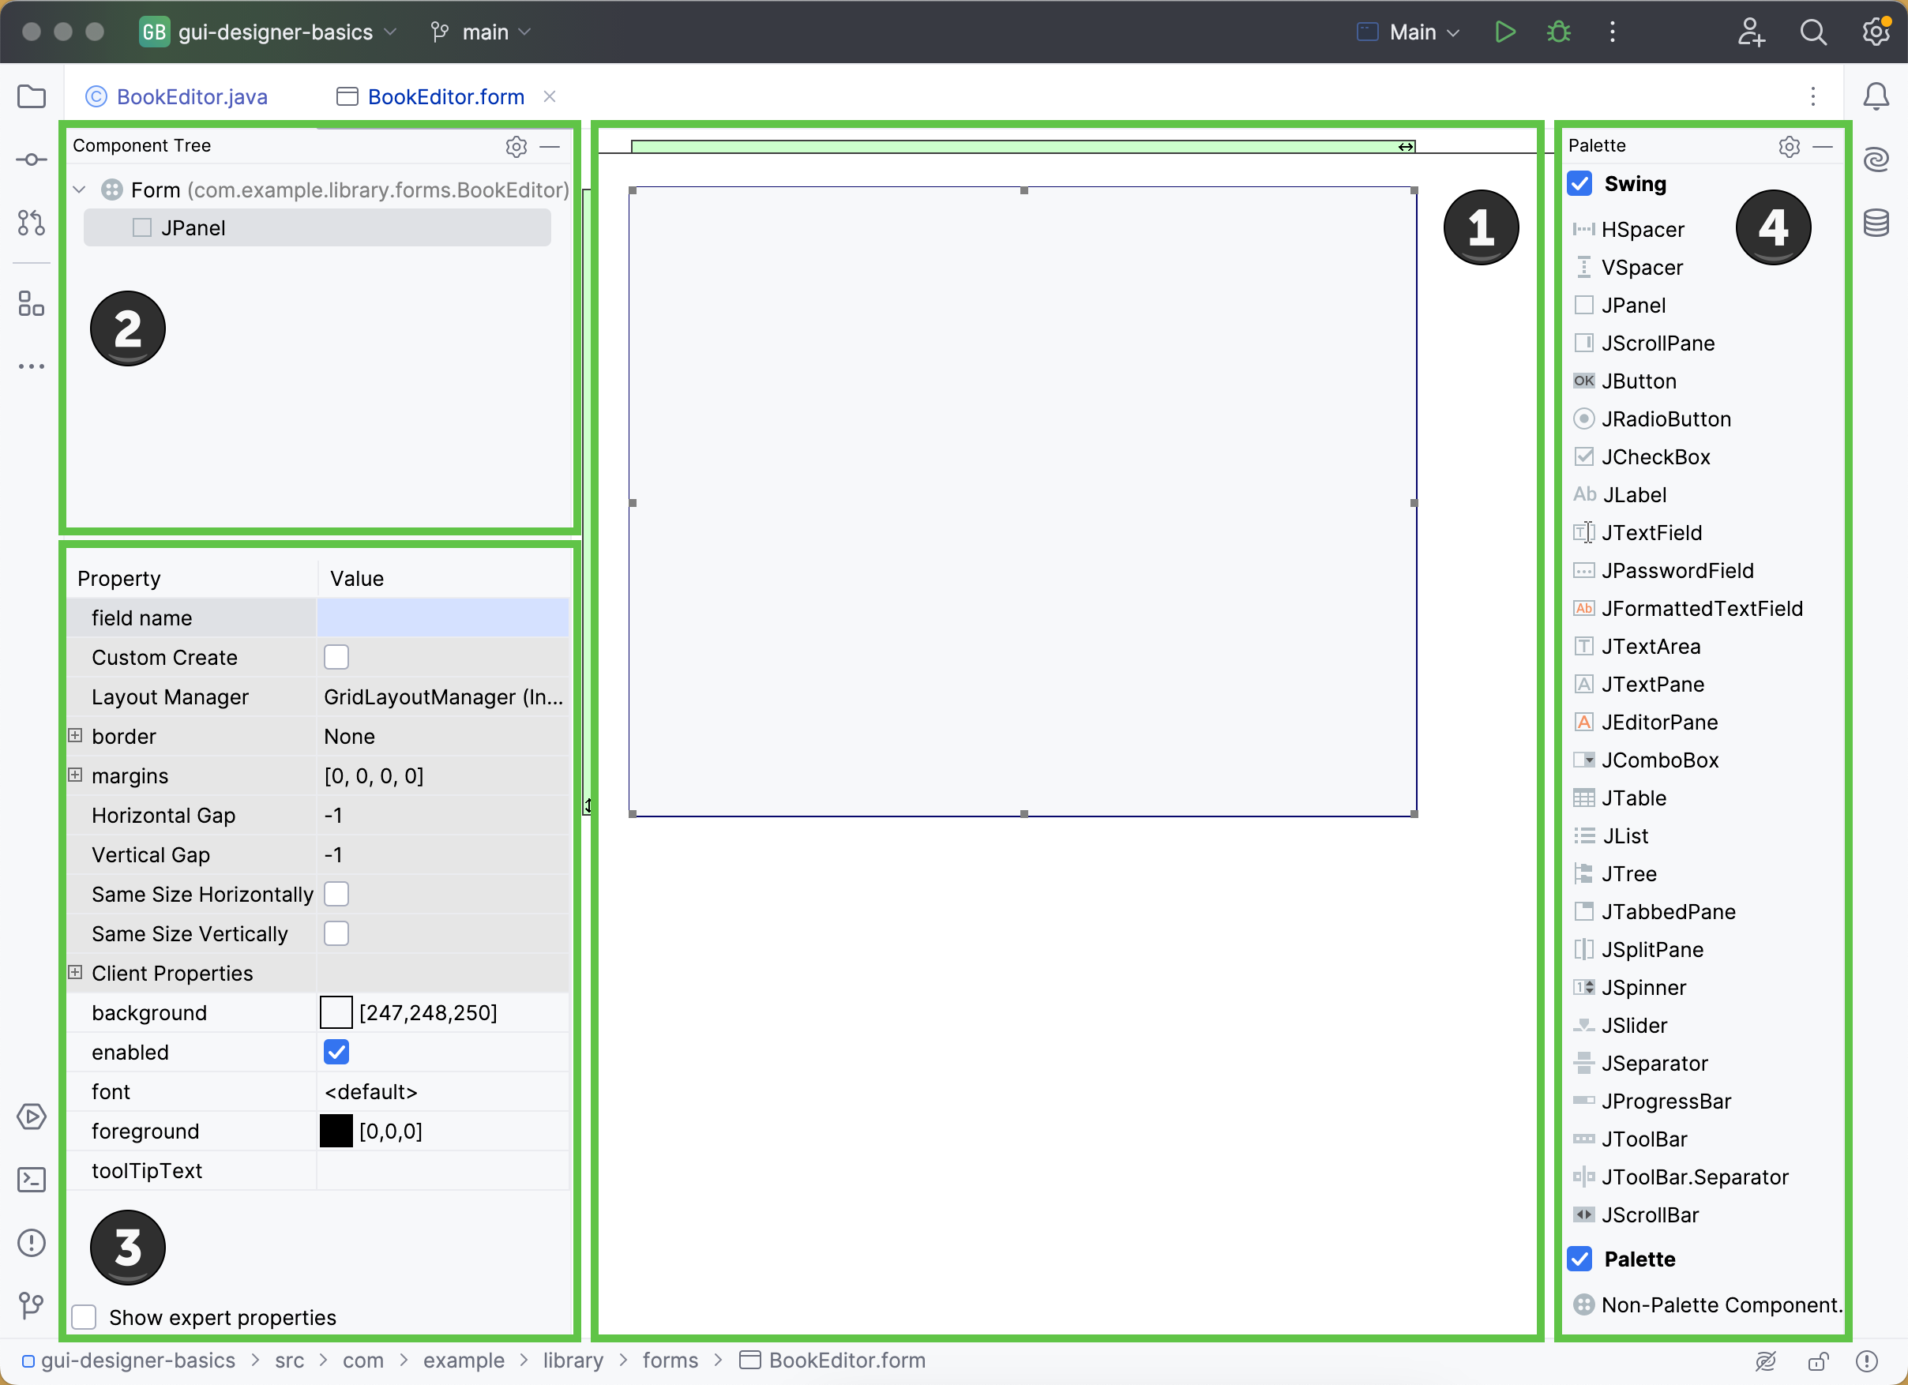Start debugging with the bug icon

[x=1558, y=31]
